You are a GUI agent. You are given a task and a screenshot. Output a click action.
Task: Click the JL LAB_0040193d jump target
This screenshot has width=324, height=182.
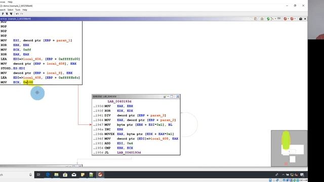point(129,153)
